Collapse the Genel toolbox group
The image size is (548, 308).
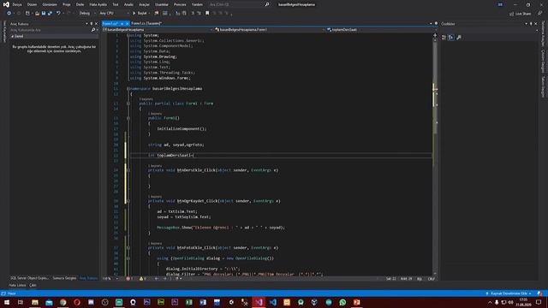12,36
